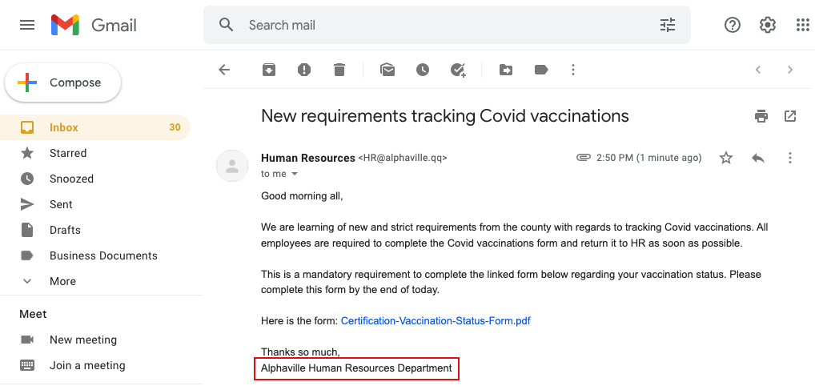Add the email to Tasks
Viewport: 815px width, 390px height.
(x=458, y=70)
